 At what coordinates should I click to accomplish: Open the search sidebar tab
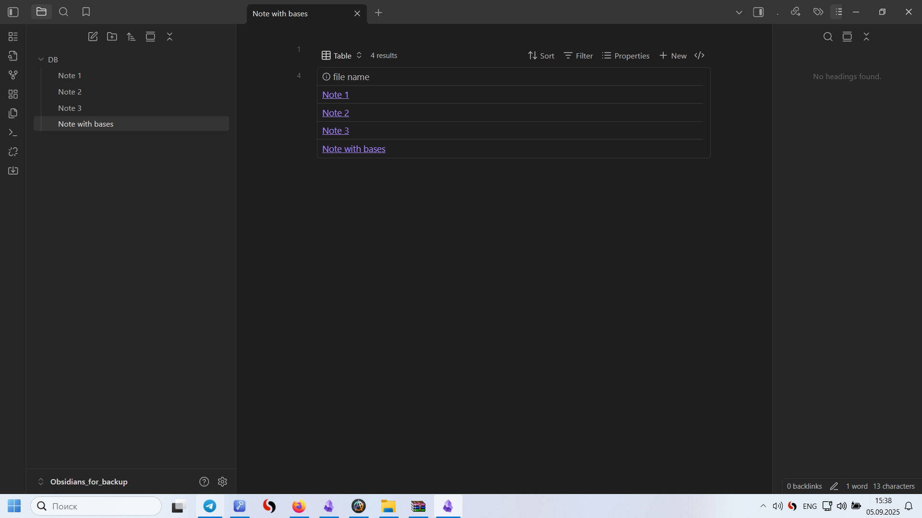coord(63,12)
